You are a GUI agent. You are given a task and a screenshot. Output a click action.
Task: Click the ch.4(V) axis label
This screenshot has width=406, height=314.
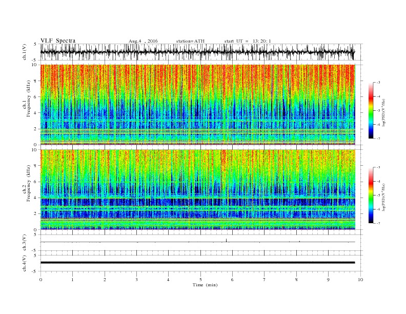[x=25, y=263]
